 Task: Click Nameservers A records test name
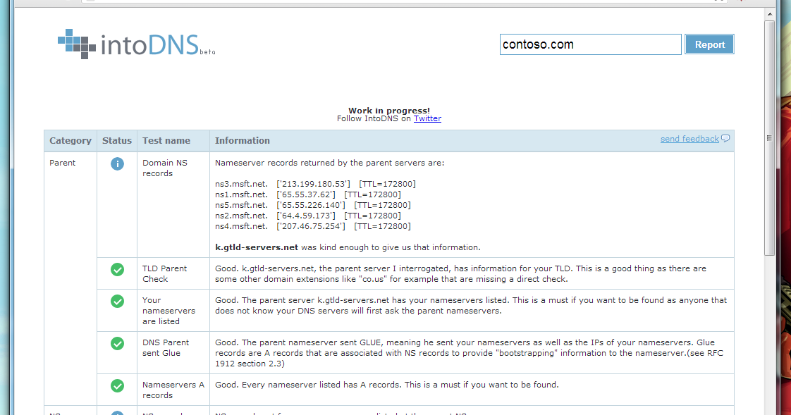coord(173,390)
